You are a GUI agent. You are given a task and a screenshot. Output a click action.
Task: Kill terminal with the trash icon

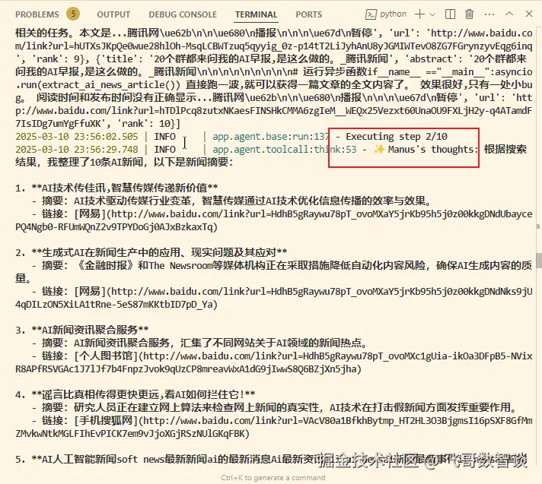[469, 14]
